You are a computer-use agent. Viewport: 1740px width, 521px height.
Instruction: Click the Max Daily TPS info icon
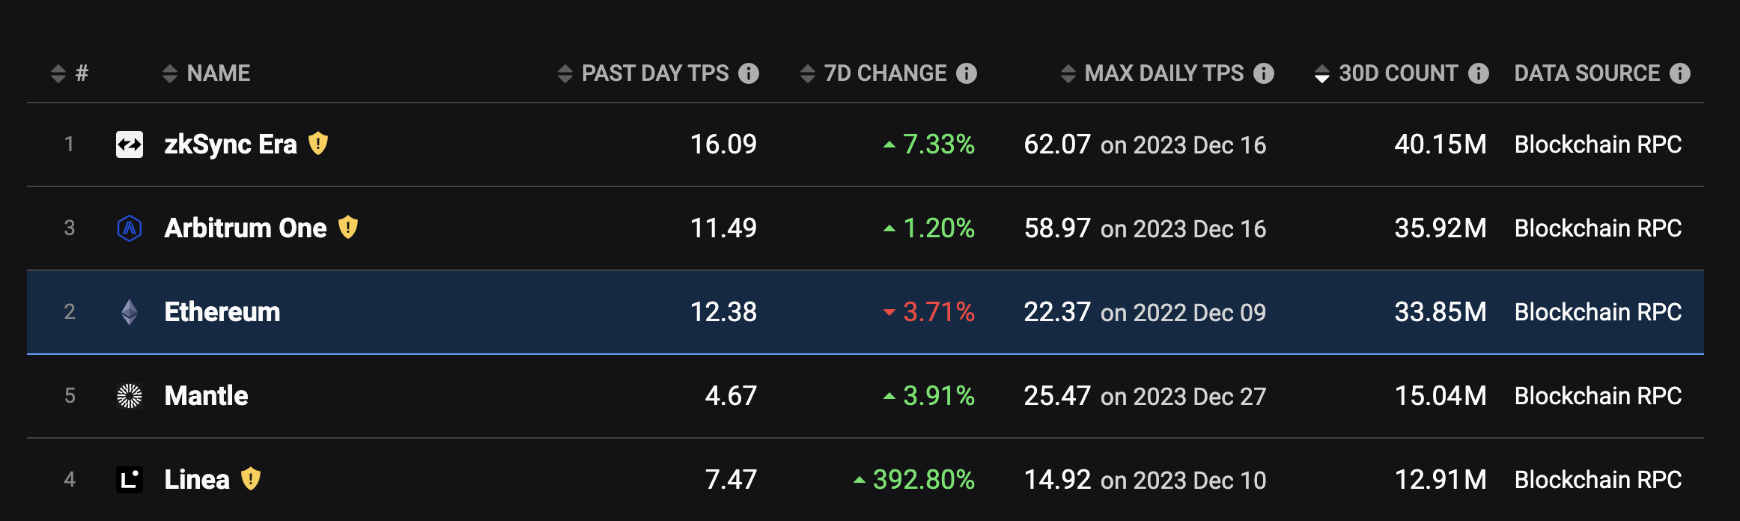tap(1264, 73)
